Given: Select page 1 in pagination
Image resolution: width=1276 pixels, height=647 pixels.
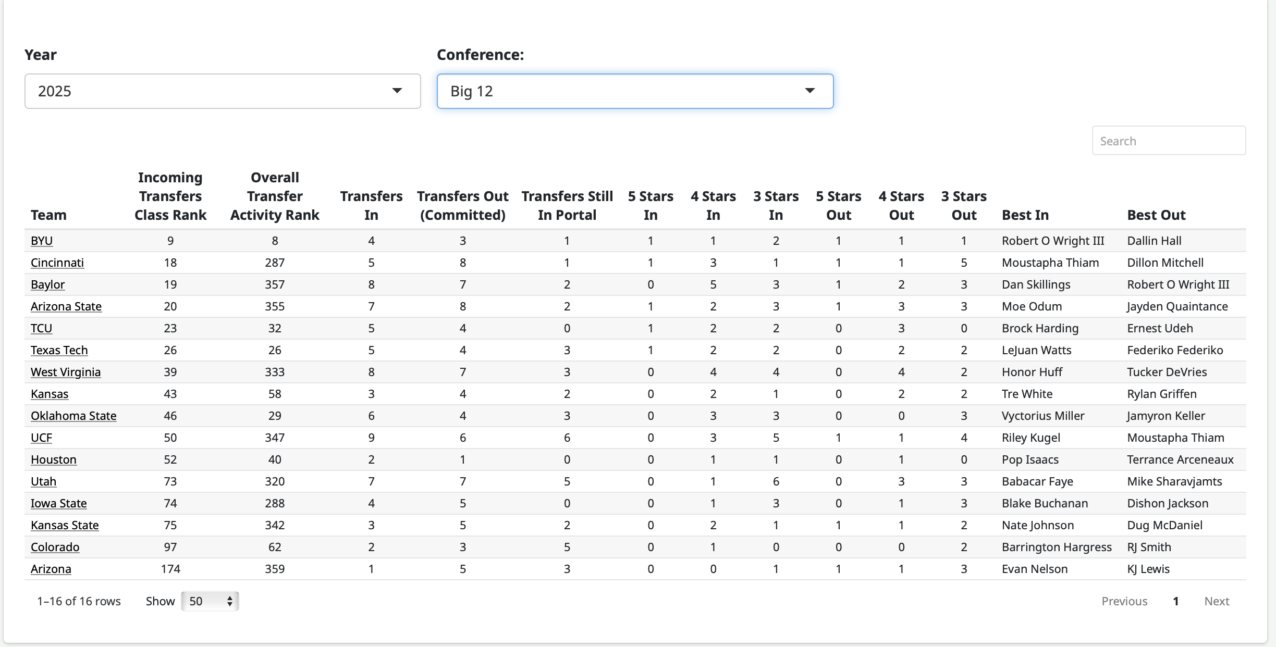Looking at the screenshot, I should pyautogui.click(x=1176, y=601).
